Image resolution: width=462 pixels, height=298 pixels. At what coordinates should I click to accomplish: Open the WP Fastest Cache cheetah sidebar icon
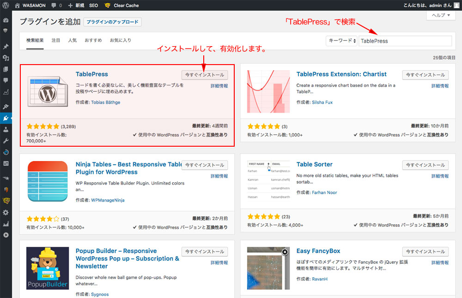pyautogui.click(x=6, y=201)
